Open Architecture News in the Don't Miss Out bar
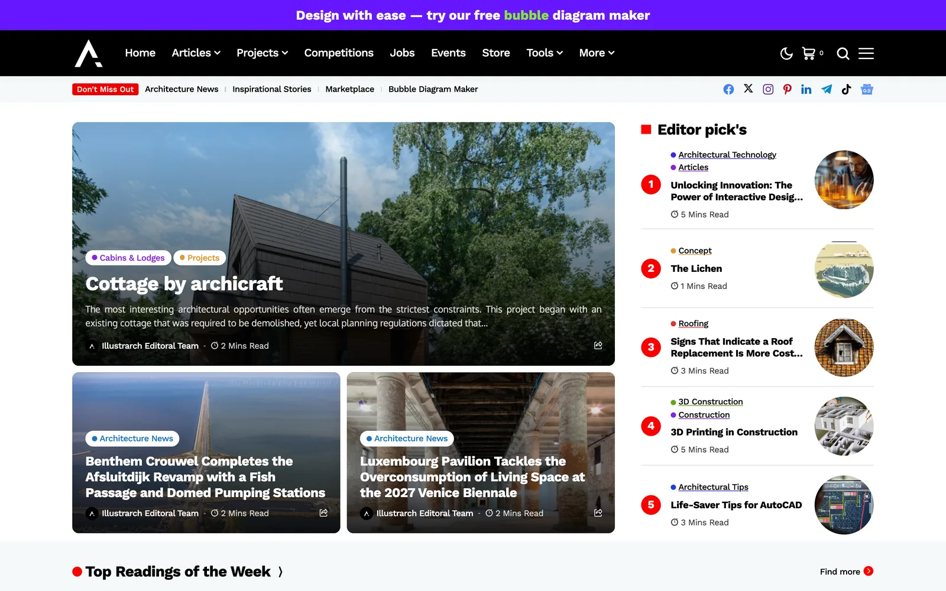Viewport: 946px width, 591px height. click(182, 89)
